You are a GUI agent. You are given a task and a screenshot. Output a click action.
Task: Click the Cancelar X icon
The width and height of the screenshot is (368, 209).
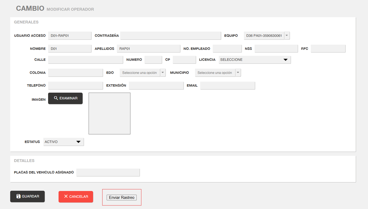pos(66,196)
